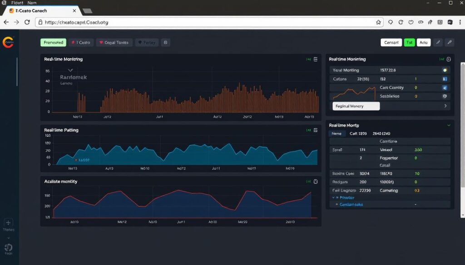Click the sidebar vertical scroll handle

click(x=17, y=72)
